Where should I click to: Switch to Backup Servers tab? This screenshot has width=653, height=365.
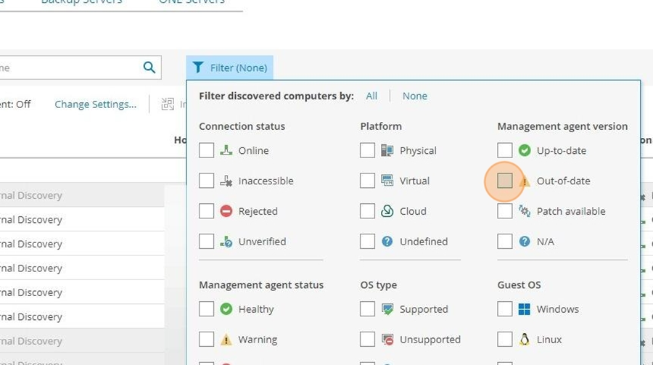(x=81, y=1)
